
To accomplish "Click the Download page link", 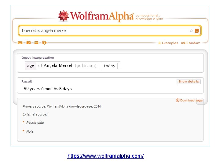I will [x=191, y=101].
